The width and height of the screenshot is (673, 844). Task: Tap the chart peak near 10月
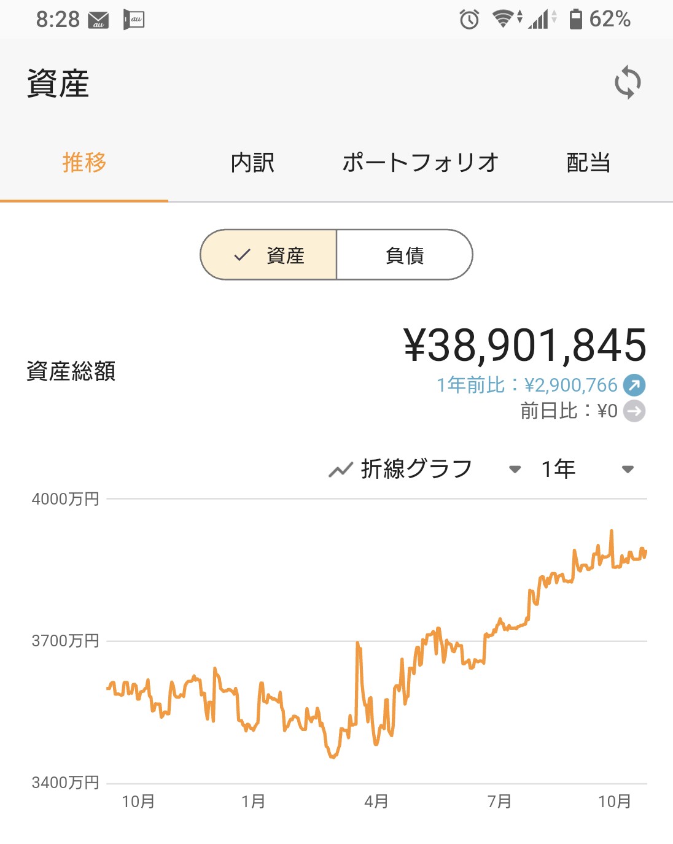pyautogui.click(x=612, y=532)
